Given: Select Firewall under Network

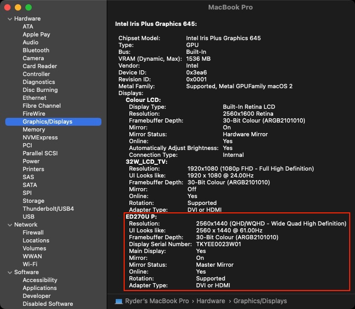Looking at the screenshot, I should pyautogui.click(x=33, y=232).
